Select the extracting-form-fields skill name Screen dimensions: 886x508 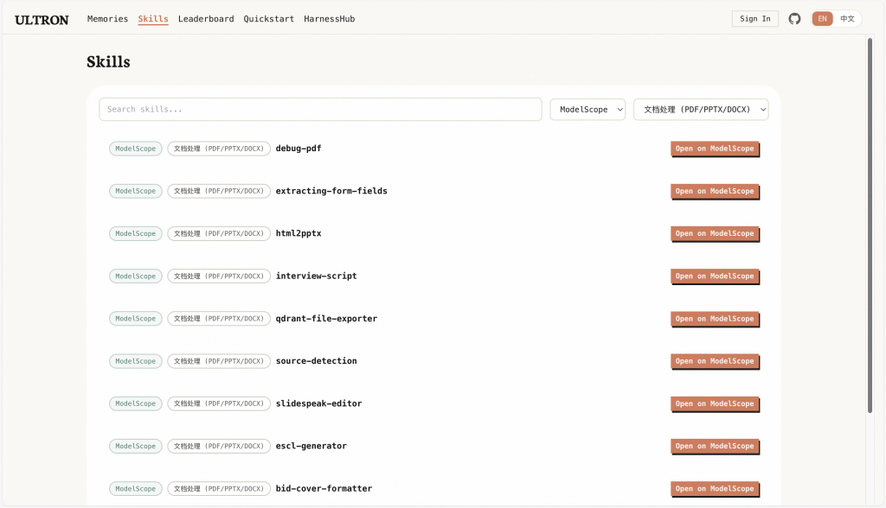pos(331,191)
